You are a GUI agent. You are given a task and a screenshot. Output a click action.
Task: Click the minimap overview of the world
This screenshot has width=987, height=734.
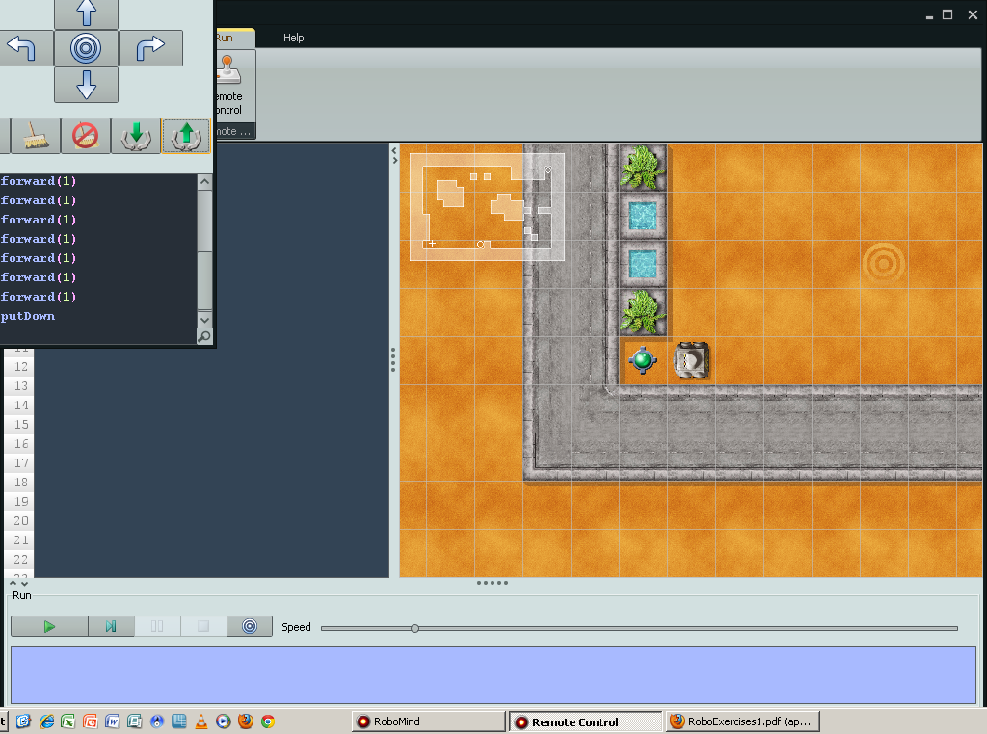487,207
